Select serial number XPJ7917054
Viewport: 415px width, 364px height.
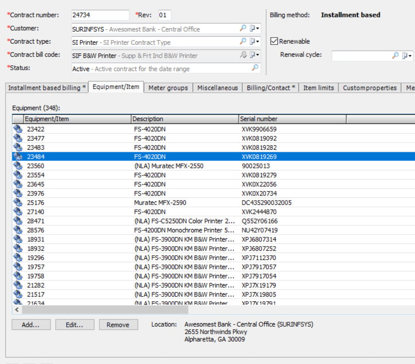click(259, 276)
